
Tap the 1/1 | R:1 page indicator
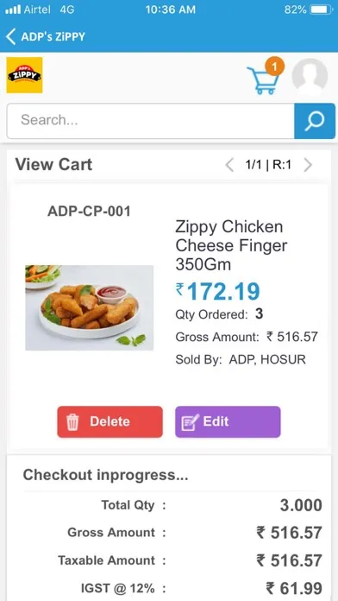pyautogui.click(x=268, y=165)
